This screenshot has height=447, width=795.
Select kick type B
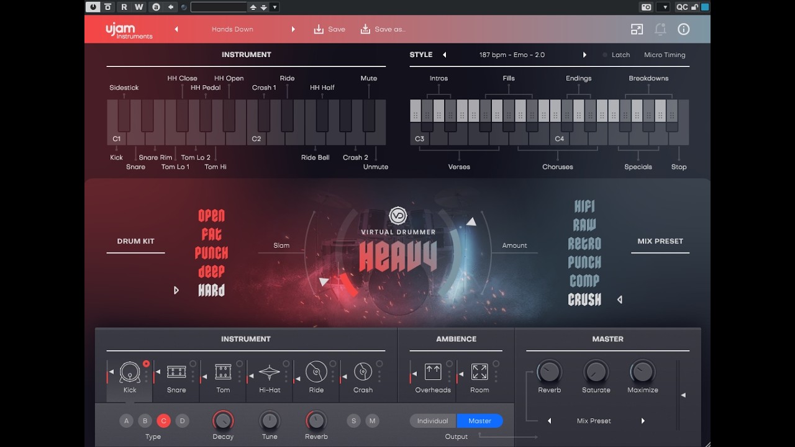point(145,421)
